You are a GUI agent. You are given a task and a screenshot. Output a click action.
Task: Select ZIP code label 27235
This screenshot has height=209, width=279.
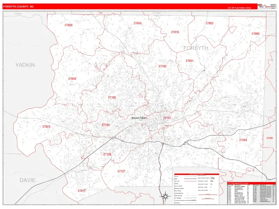coord(269,138)
